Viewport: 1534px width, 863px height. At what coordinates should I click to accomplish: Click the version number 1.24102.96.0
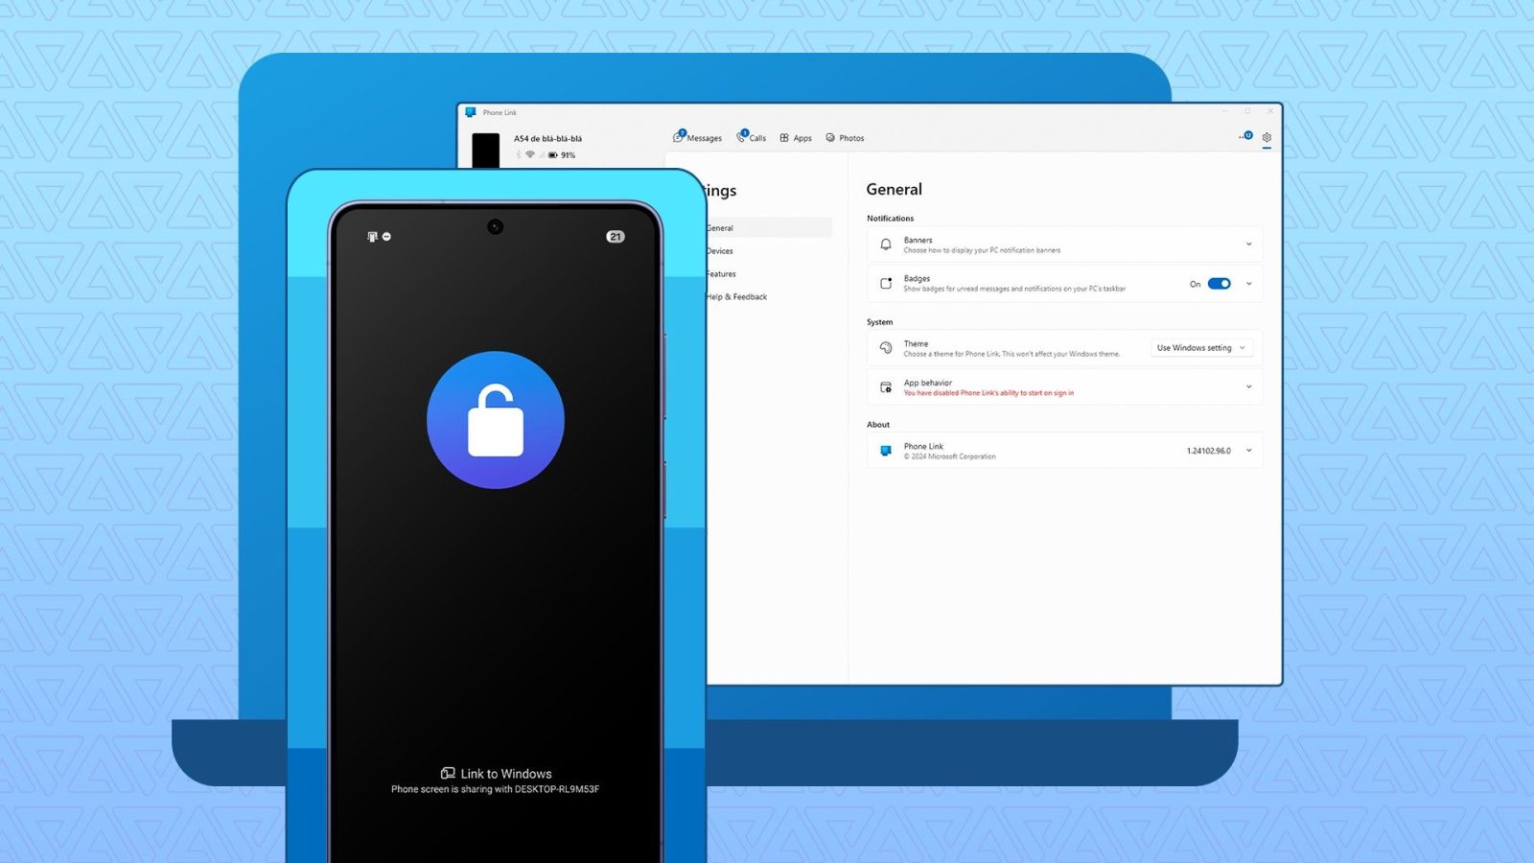[1208, 451]
